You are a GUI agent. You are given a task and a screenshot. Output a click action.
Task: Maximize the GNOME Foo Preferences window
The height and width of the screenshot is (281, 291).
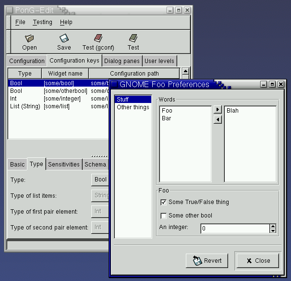(272, 84)
